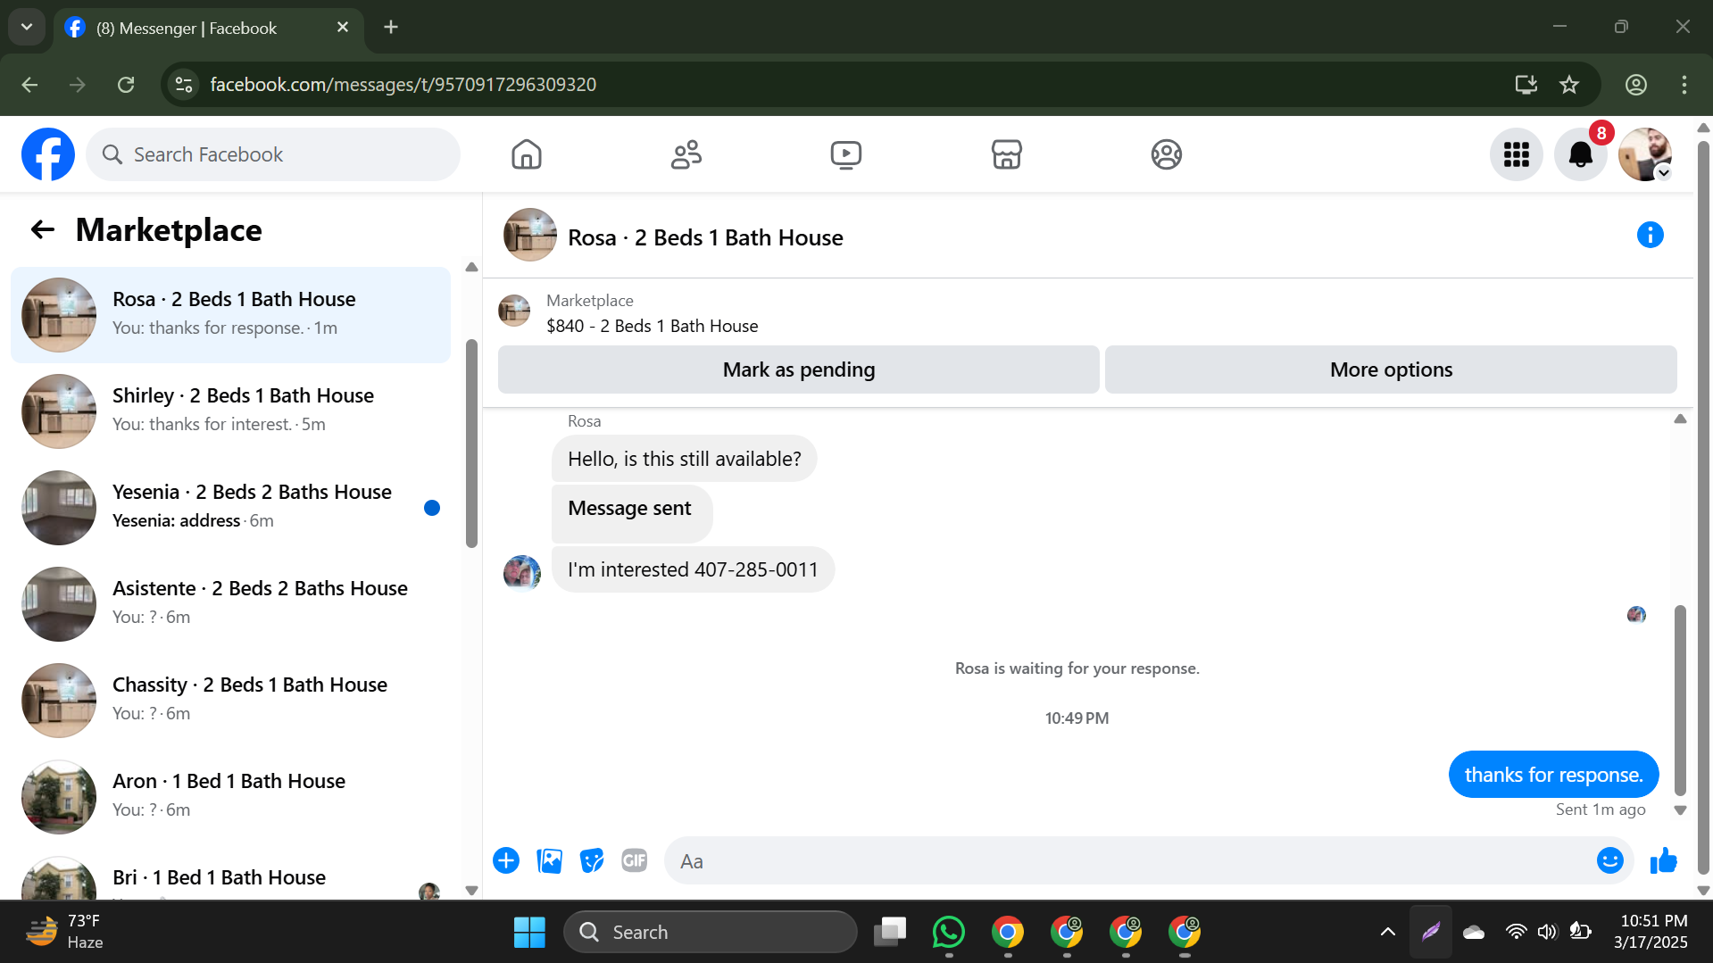Open the Marketplace store icon
The image size is (1713, 963).
(1006, 154)
